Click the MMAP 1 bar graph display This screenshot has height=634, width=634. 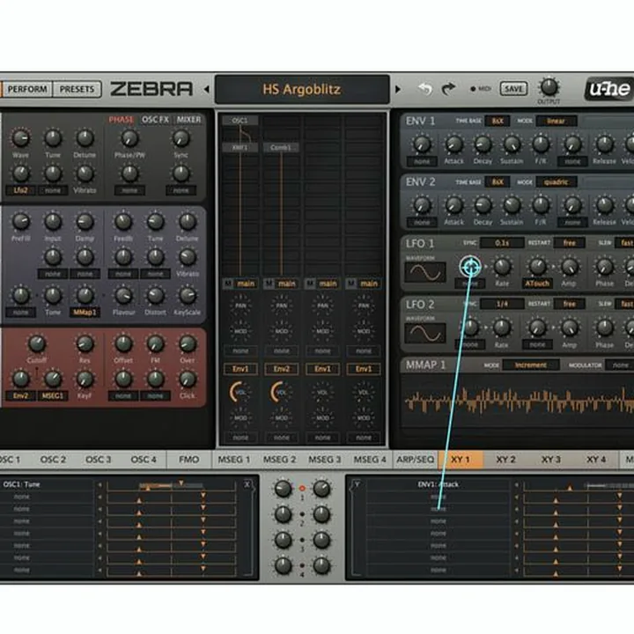pyautogui.click(x=520, y=400)
